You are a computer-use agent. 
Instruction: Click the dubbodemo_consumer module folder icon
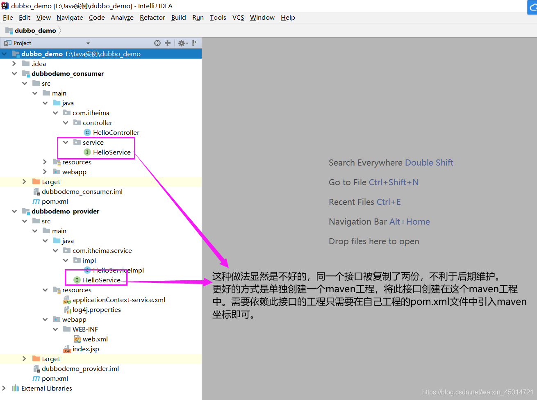(26, 73)
